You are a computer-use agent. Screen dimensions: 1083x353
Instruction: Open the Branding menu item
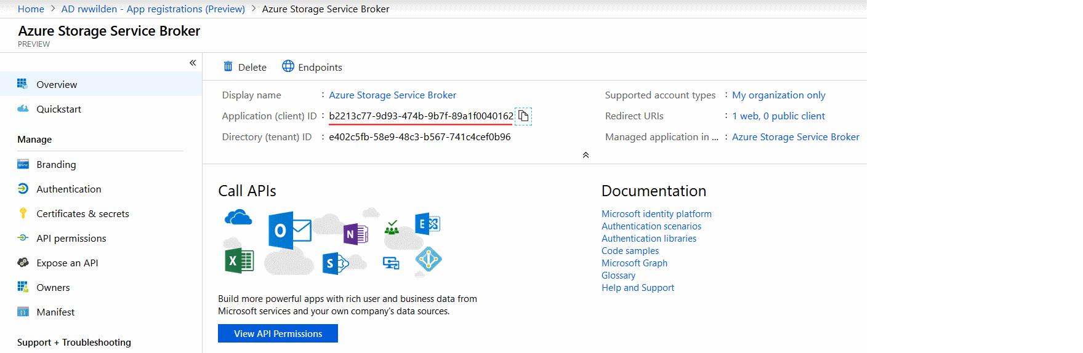(x=101, y=164)
